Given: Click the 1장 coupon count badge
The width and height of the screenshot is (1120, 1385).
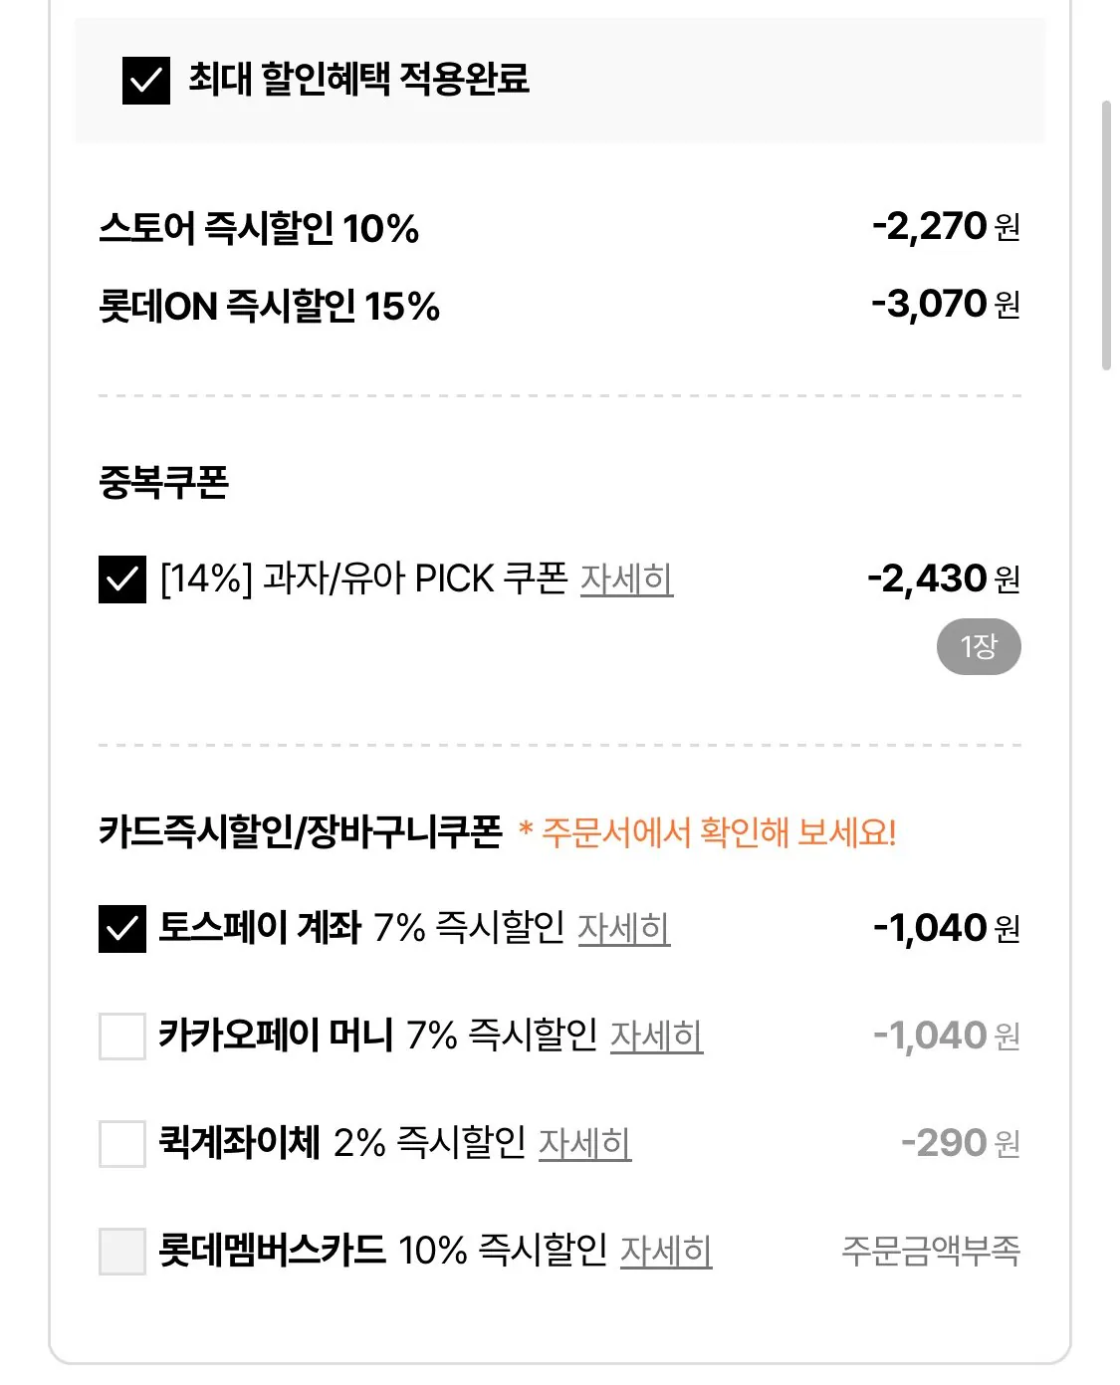Looking at the screenshot, I should (x=980, y=645).
